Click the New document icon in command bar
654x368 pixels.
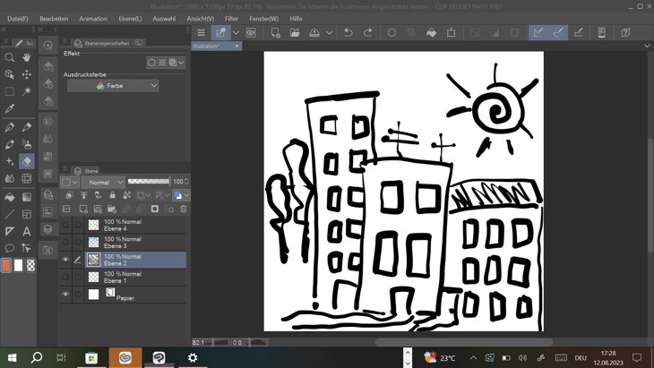point(275,32)
